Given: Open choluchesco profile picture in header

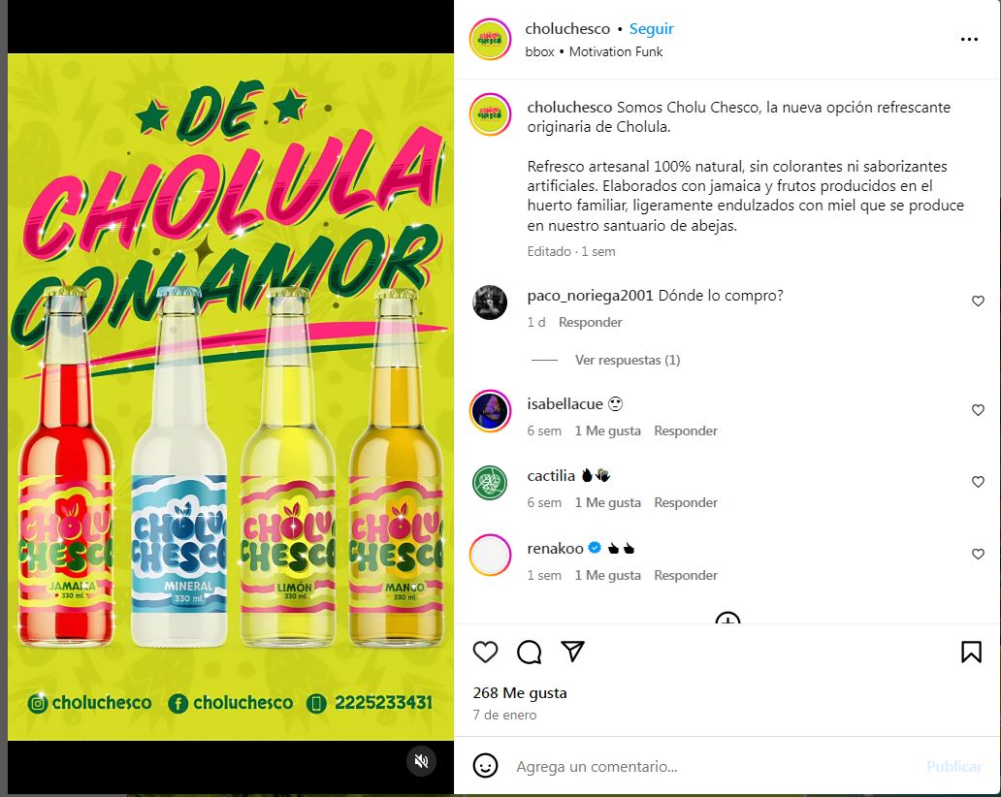Looking at the screenshot, I should coord(490,40).
